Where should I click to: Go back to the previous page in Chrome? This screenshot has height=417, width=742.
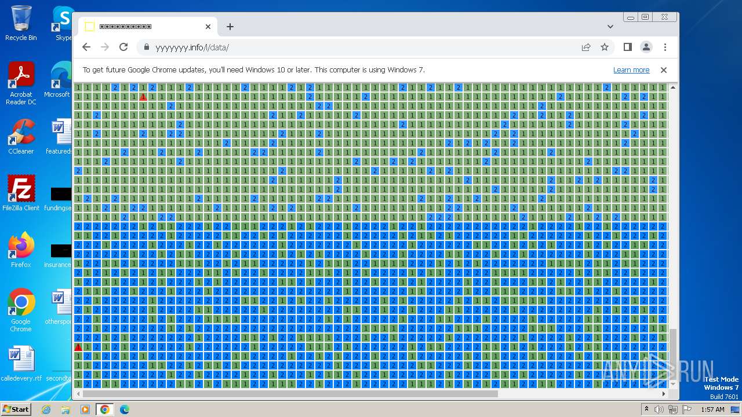(86, 47)
